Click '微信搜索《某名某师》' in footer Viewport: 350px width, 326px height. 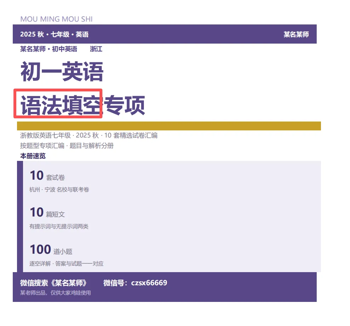tap(53, 283)
